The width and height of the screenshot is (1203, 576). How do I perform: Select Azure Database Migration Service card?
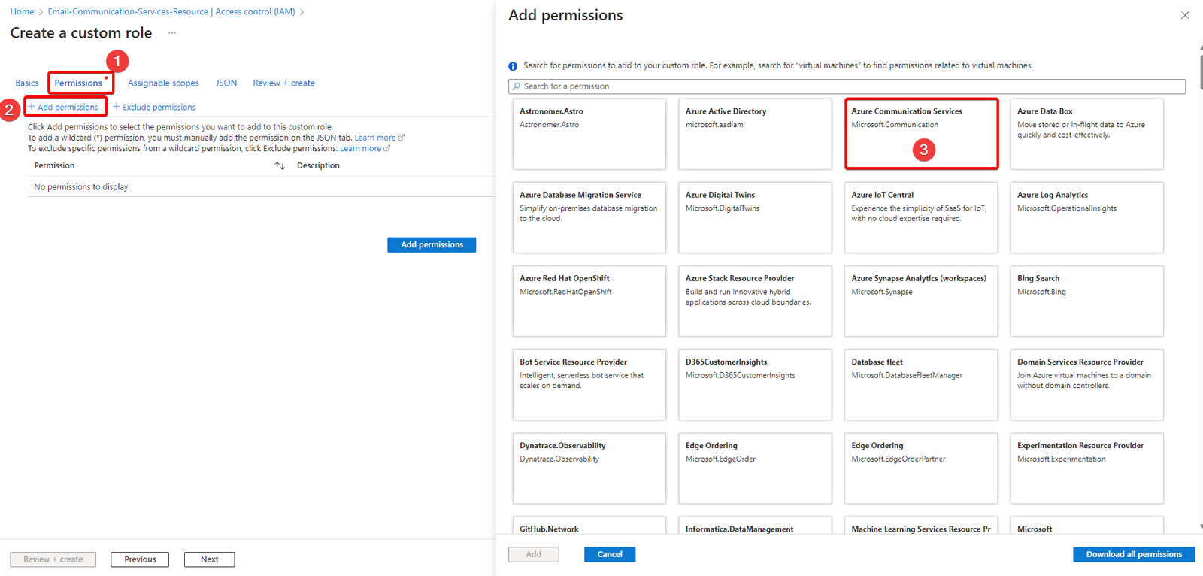pyautogui.click(x=589, y=217)
